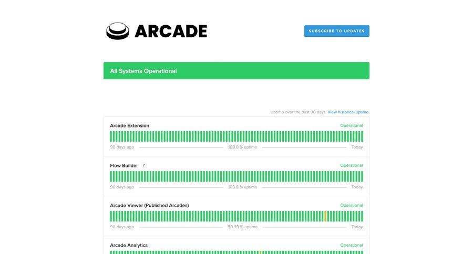Click the 99.99 % uptime under Arcade Viewer

click(242, 227)
